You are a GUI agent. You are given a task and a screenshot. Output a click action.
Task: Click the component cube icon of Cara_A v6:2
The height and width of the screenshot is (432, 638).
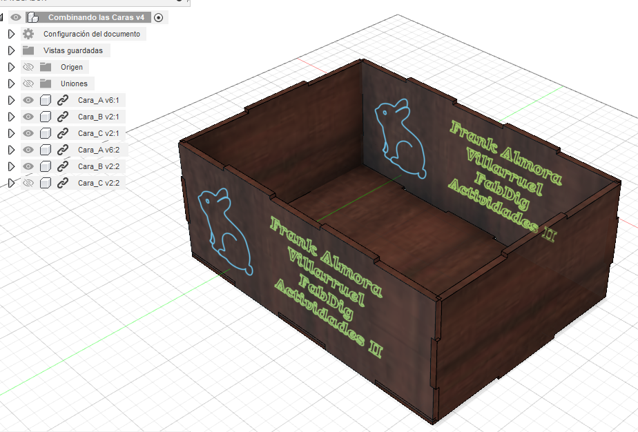[46, 150]
